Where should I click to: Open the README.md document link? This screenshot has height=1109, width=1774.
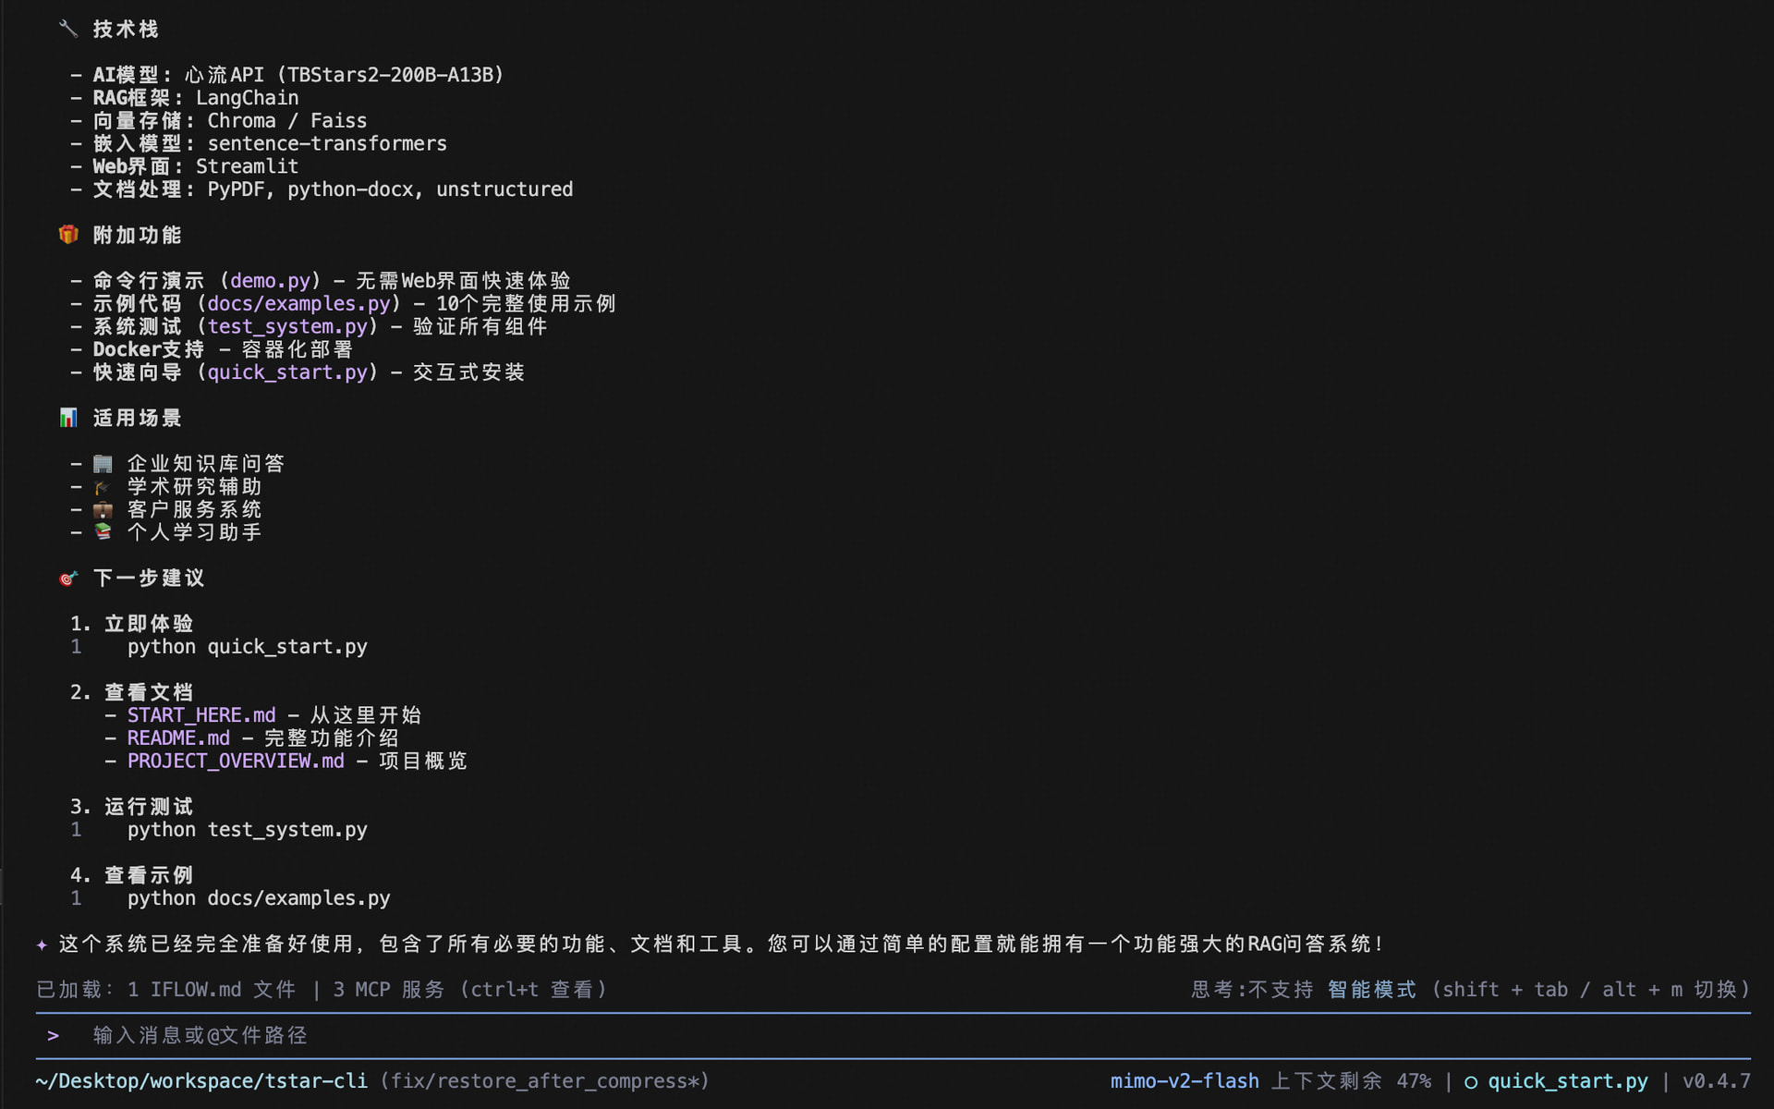(178, 738)
